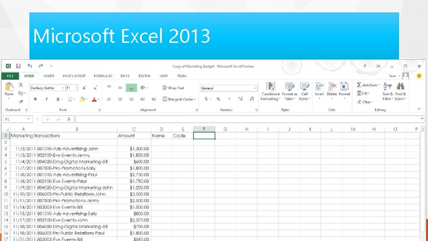The width and height of the screenshot is (428, 241).
Task: Toggle center horizontal alignment
Action: 120,99
